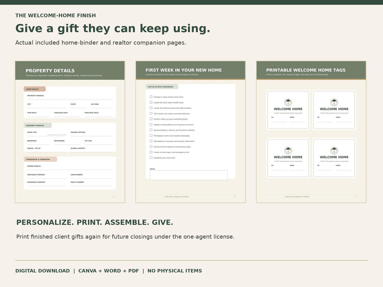Tick 'Photograph rooms and valuable belongings' checkbox
The width and height of the screenshot is (383, 287).
click(x=151, y=136)
